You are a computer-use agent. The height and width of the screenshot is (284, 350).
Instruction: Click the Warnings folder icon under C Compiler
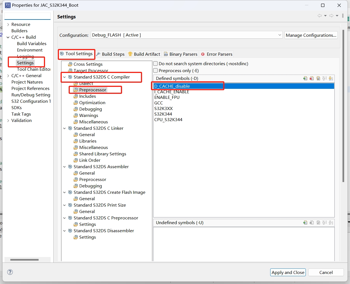tap(76, 116)
